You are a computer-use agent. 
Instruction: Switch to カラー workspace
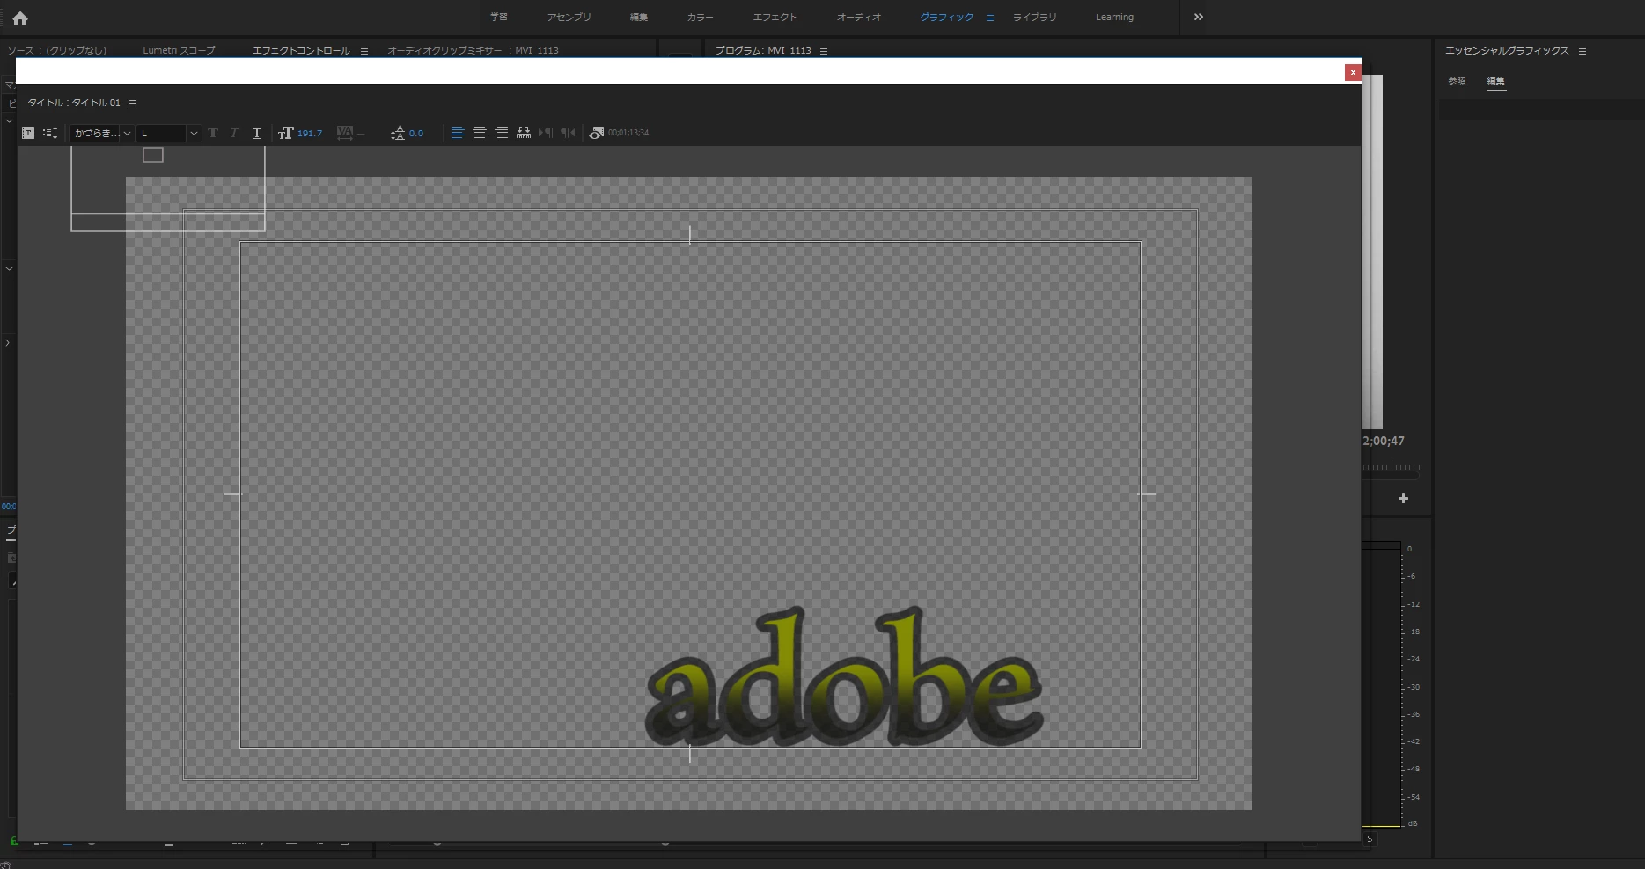point(701,17)
